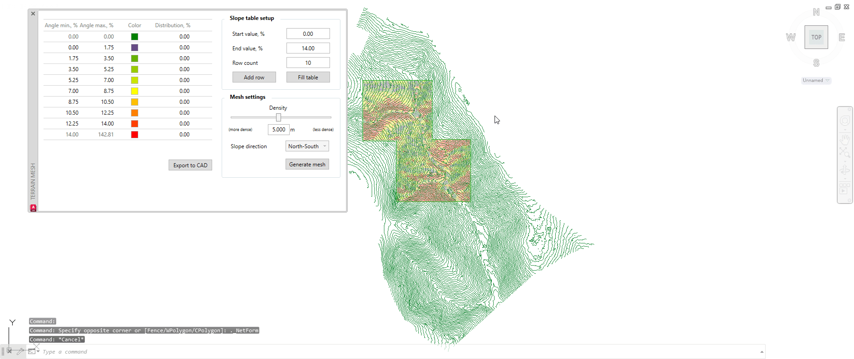This screenshot has width=854, height=359.
Task: Click the (less dense) label
Action: 323,130
